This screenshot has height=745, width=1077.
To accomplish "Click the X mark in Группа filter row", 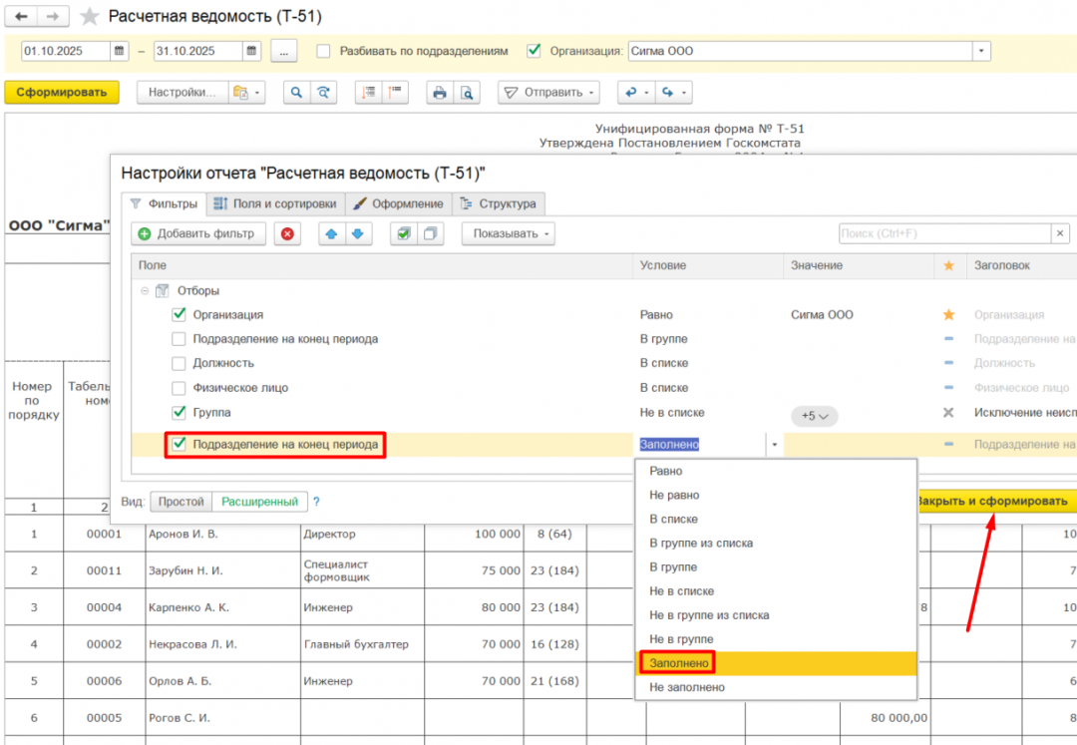I will click(x=948, y=413).
